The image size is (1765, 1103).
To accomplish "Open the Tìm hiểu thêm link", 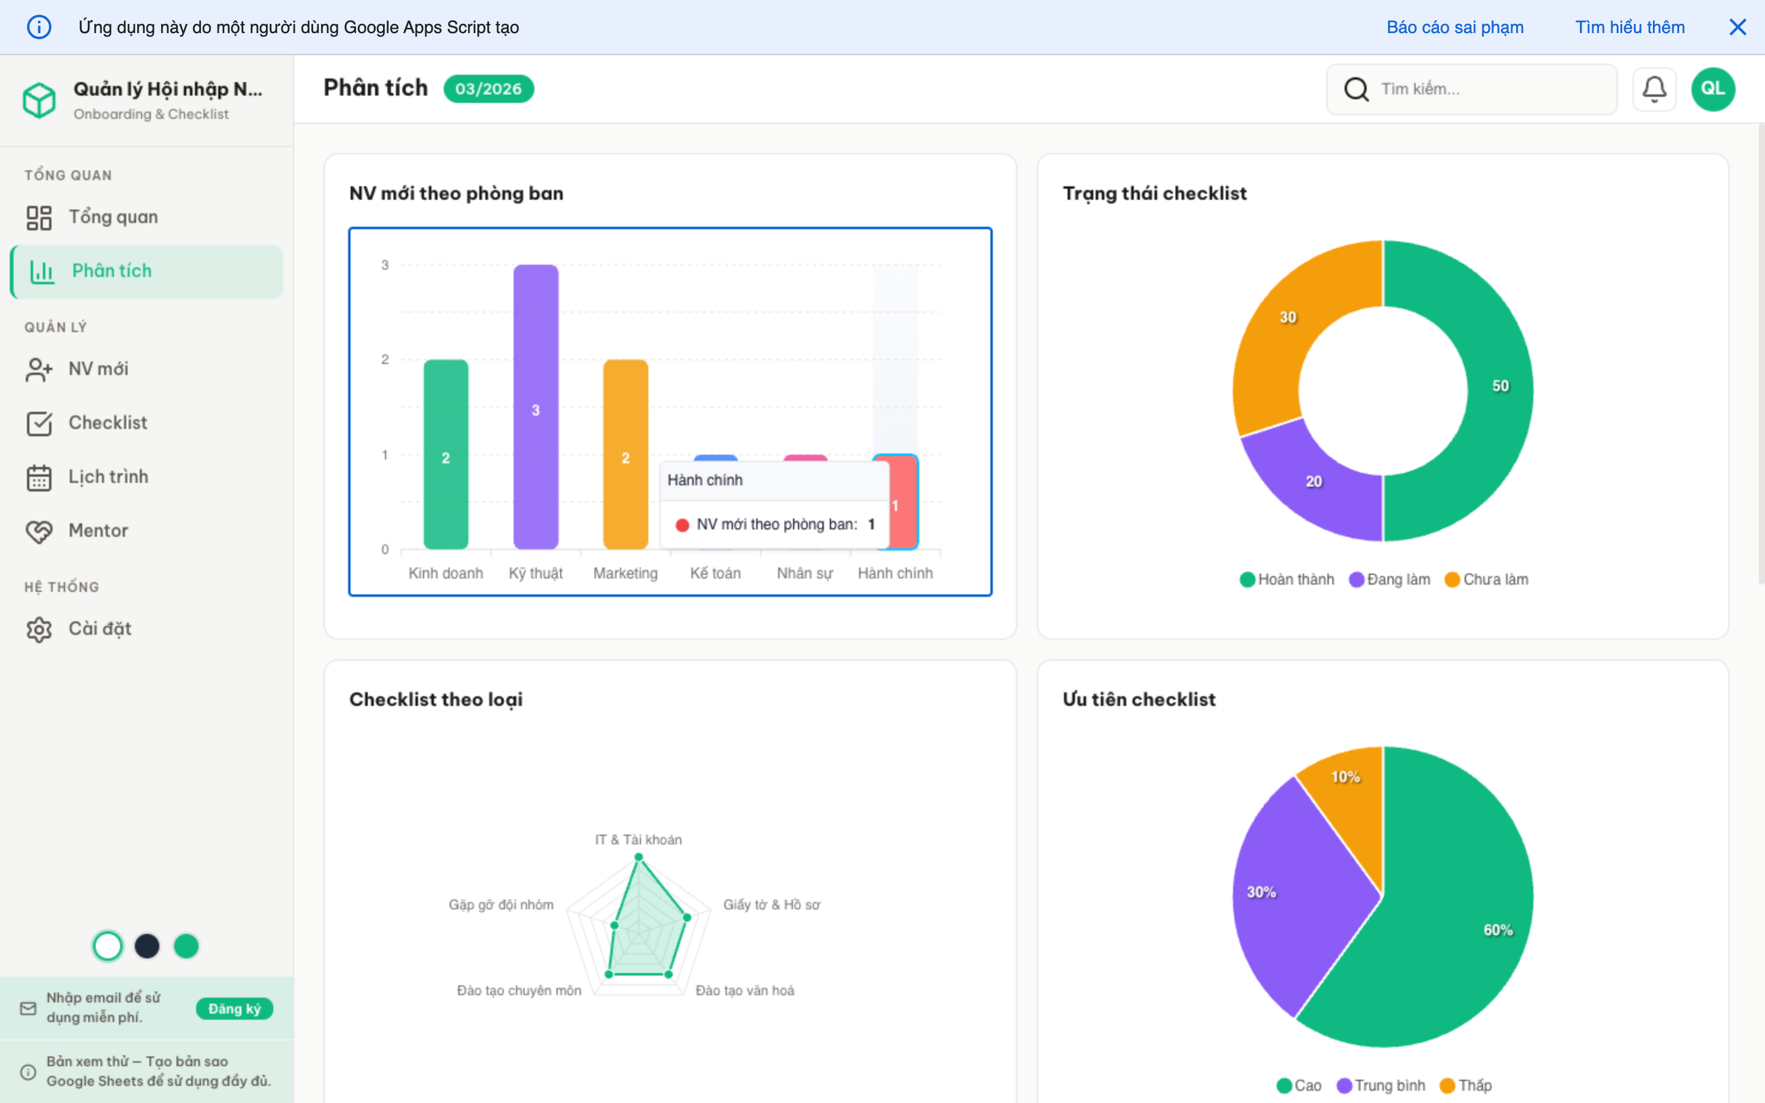I will coord(1630,27).
